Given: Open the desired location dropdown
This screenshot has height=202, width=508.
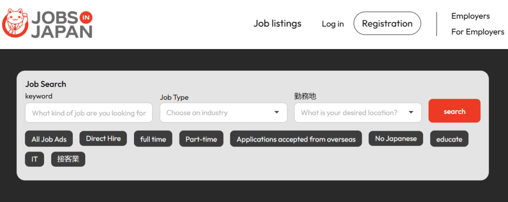Looking at the screenshot, I should pyautogui.click(x=358, y=113).
